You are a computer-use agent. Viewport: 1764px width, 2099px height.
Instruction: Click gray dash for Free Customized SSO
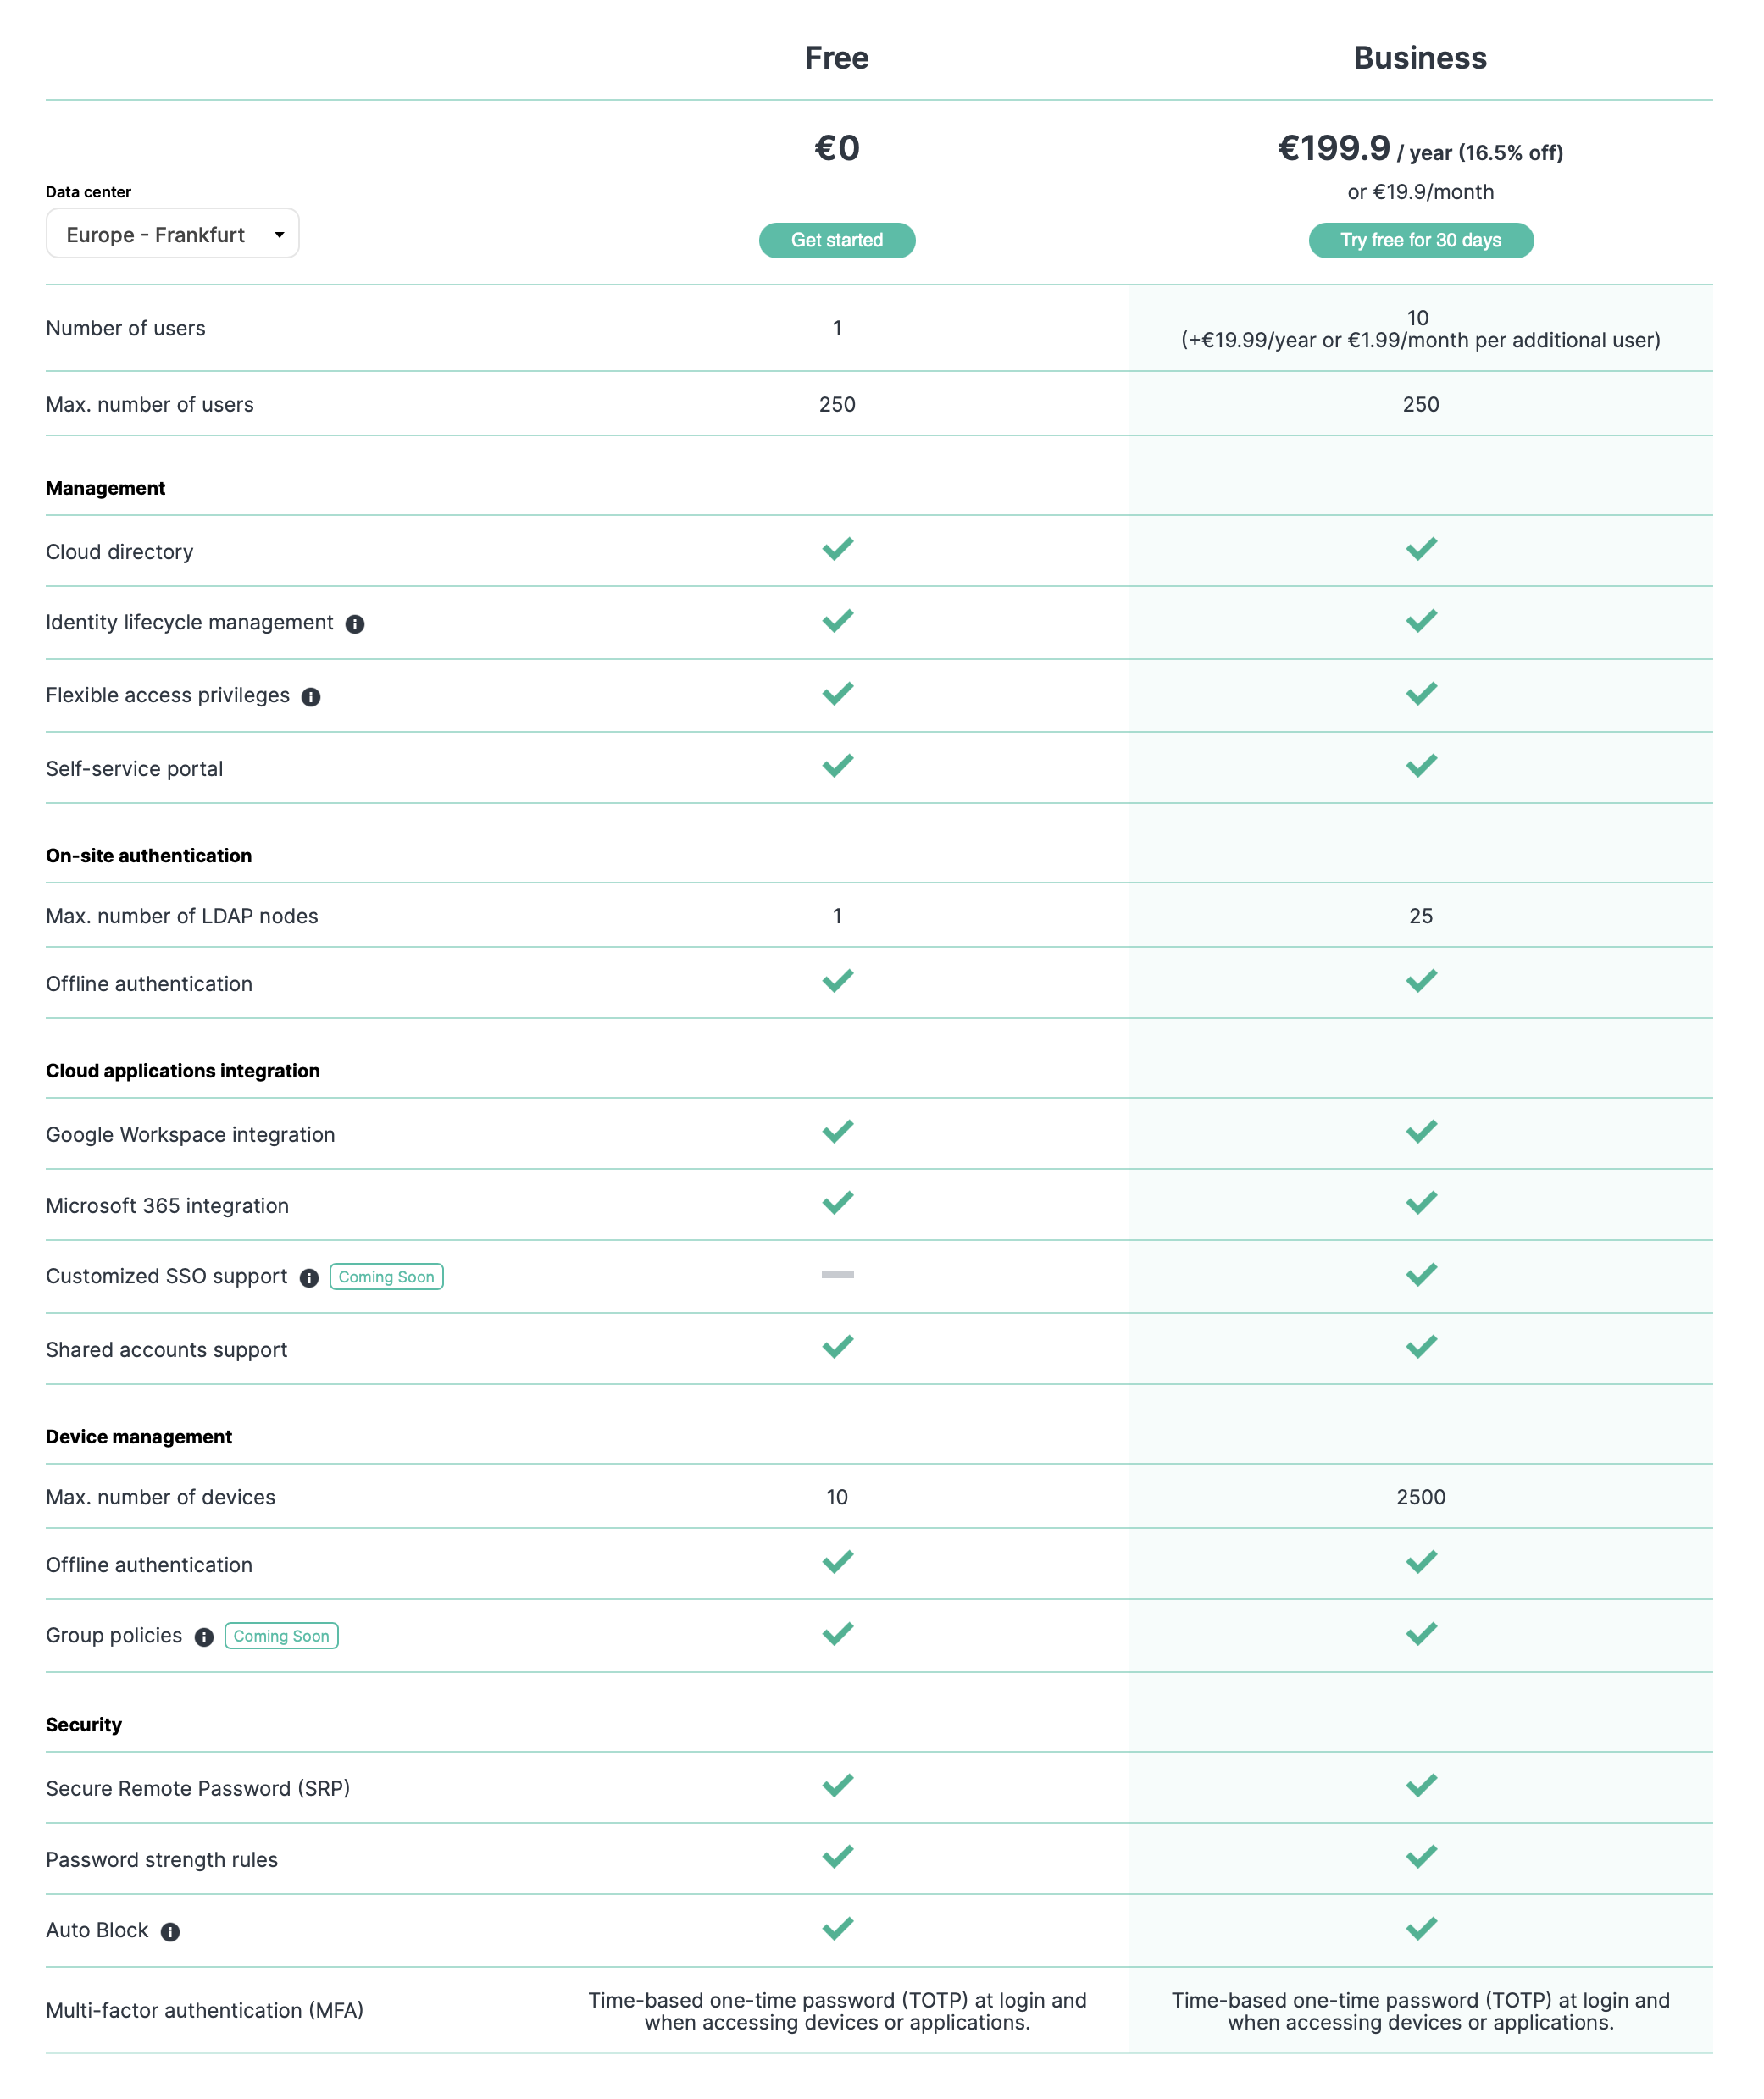point(837,1274)
